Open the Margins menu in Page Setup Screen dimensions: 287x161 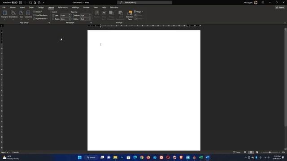point(4,15)
